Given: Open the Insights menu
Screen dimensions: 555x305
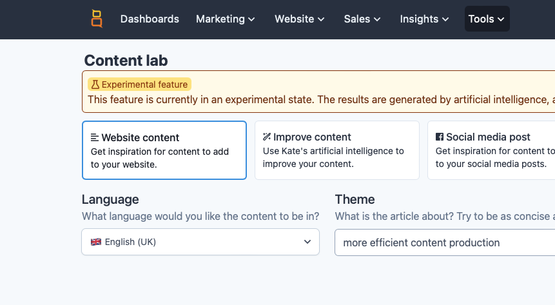Looking at the screenshot, I should (x=424, y=19).
